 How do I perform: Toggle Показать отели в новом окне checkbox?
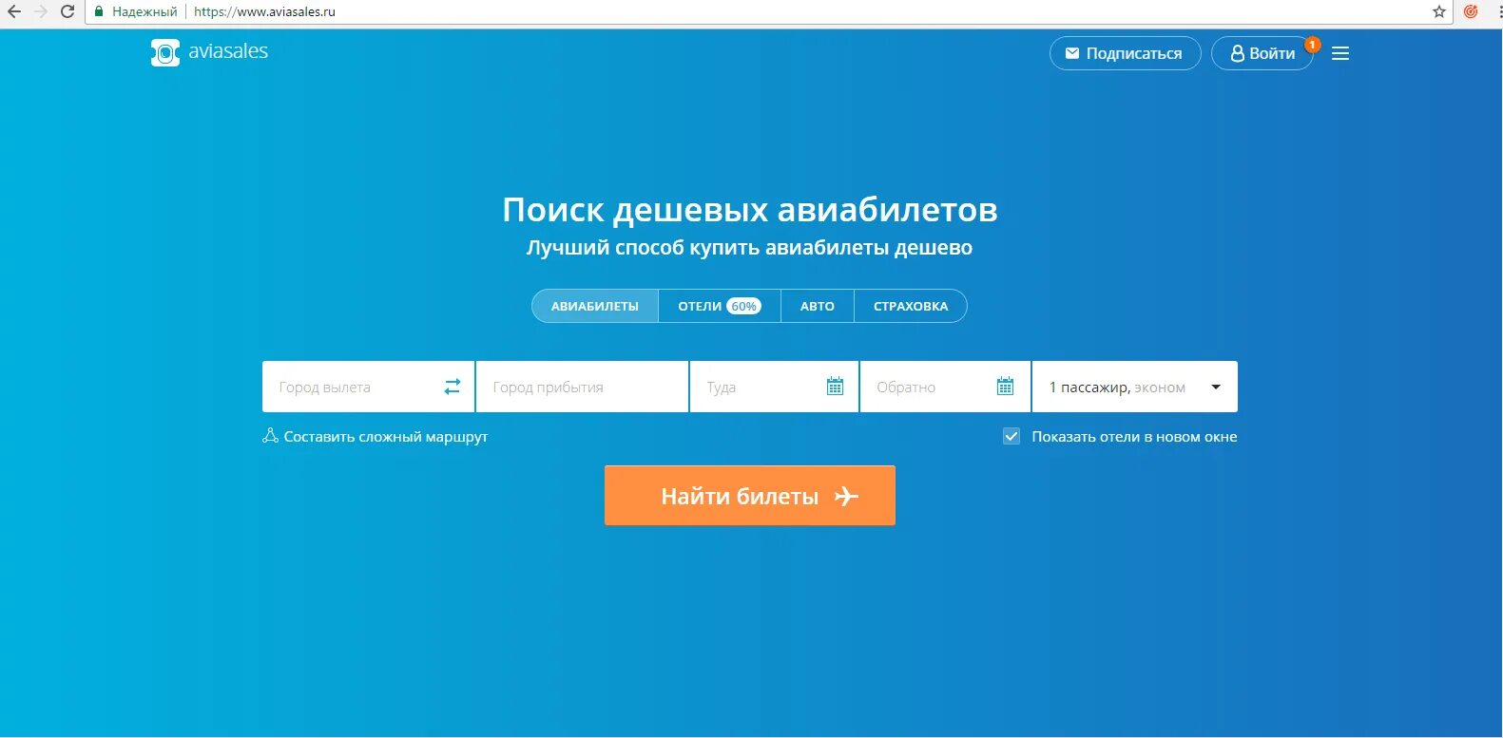[x=1012, y=437]
